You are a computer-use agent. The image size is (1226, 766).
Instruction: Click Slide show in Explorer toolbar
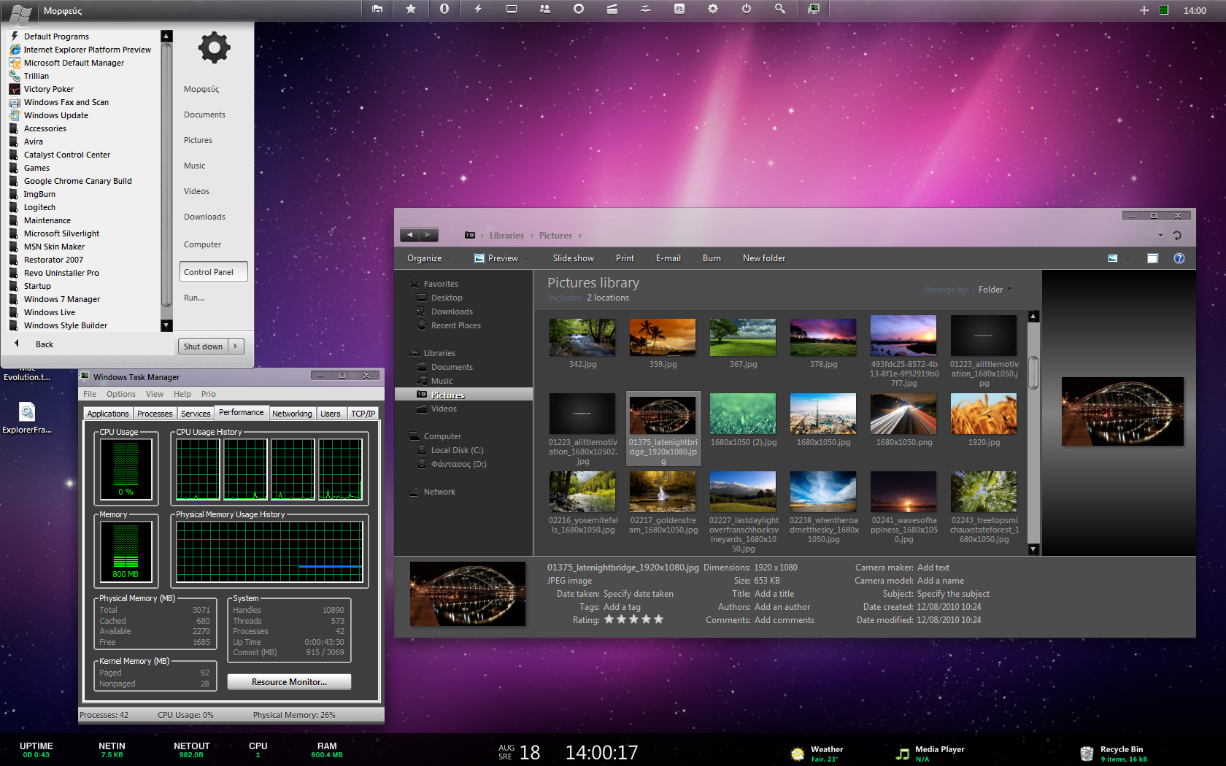pos(573,258)
